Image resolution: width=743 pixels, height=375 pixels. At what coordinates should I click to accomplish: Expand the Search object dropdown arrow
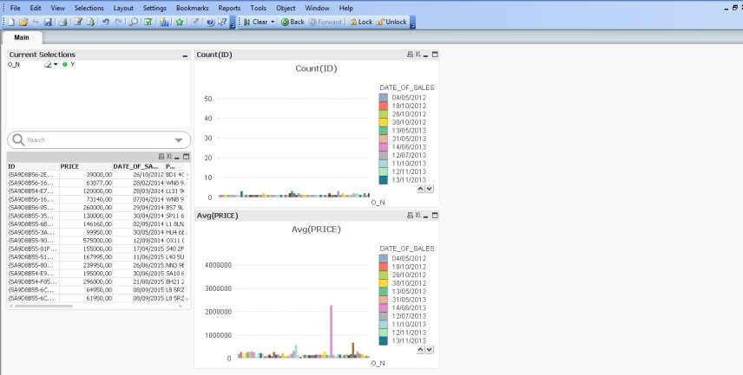pyautogui.click(x=179, y=140)
